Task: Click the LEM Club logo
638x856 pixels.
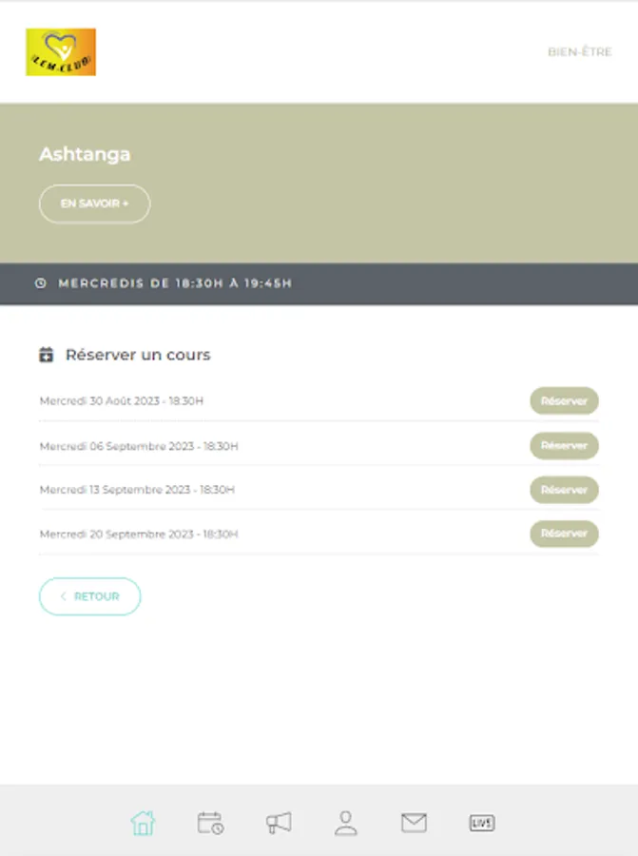Action: pyautogui.click(x=61, y=52)
